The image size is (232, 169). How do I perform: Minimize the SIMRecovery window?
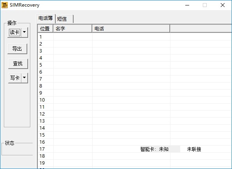tap(187, 5)
